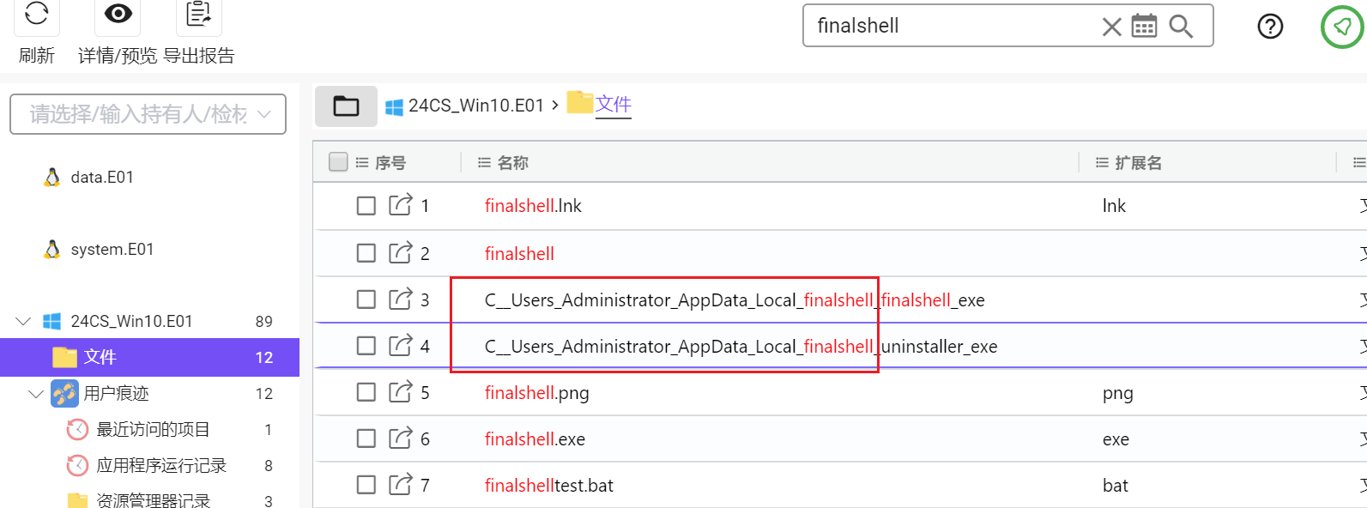Collapse the 24CS_Win10.E01 tree node
The width and height of the screenshot is (1367, 508).
[x=23, y=322]
